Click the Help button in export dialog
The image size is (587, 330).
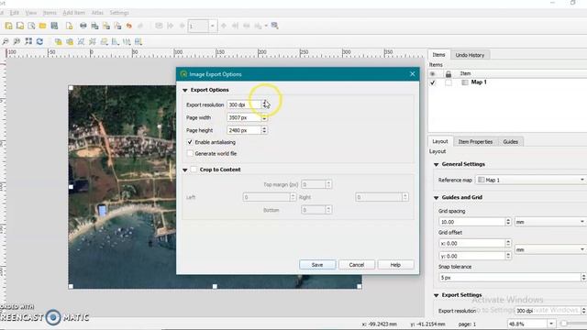tap(395, 265)
